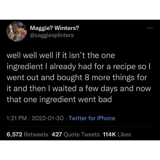Click the word Likes in the stats row
The image size is (160, 160).
pos(124,134)
